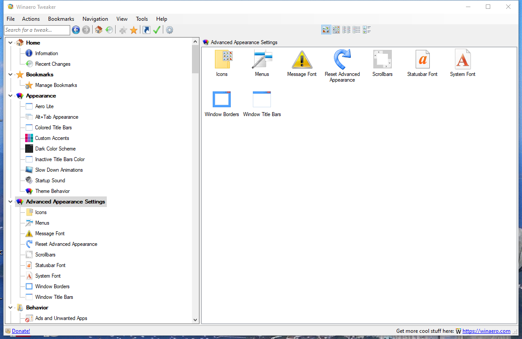The height and width of the screenshot is (339, 522).
Task: Select Colored Title Bars in the tree
Action: coord(53,128)
